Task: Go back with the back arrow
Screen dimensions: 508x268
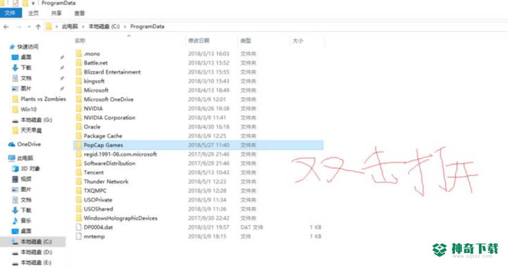Action: 6,27
